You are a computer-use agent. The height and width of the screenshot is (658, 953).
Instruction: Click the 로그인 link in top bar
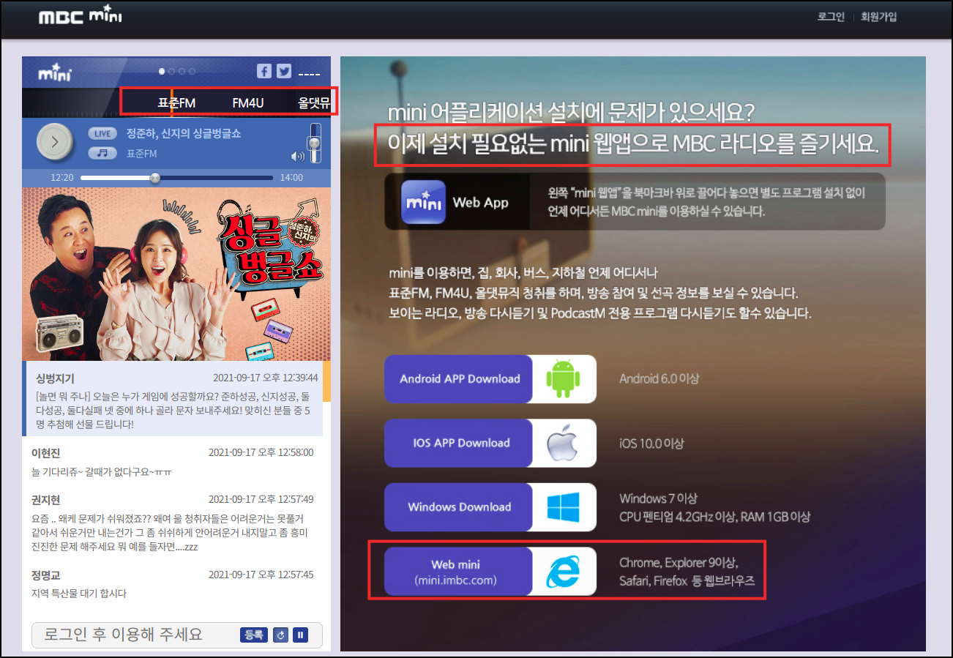click(831, 17)
